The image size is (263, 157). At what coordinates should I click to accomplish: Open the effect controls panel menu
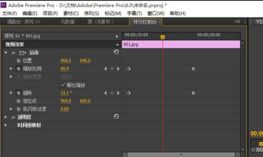pos(237,21)
